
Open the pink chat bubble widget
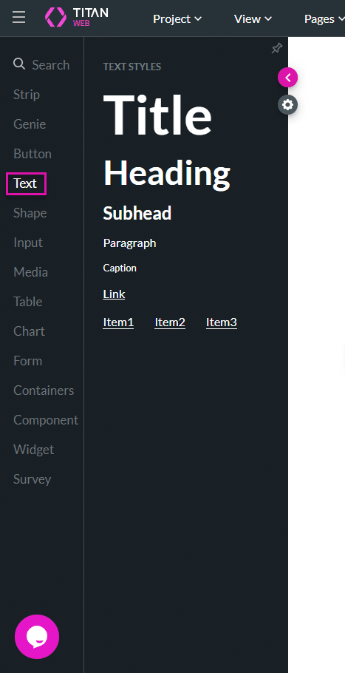coord(37,637)
